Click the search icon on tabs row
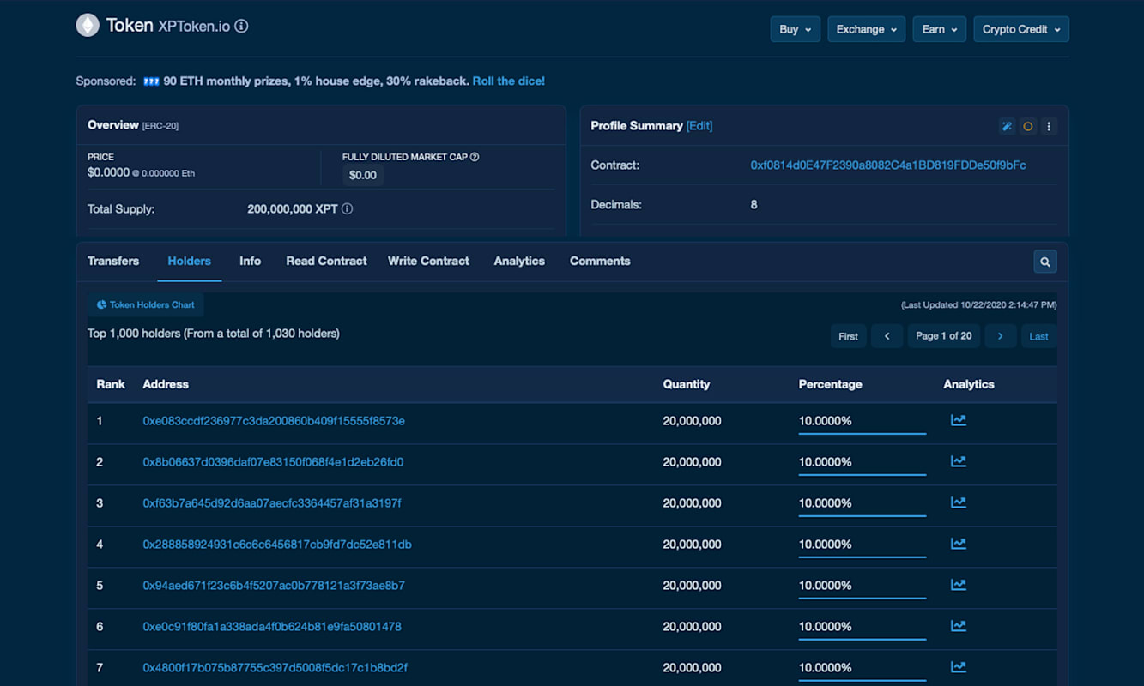This screenshot has width=1144, height=686. (x=1045, y=262)
